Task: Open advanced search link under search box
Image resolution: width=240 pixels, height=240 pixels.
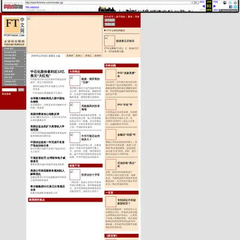Action: pos(7,94)
